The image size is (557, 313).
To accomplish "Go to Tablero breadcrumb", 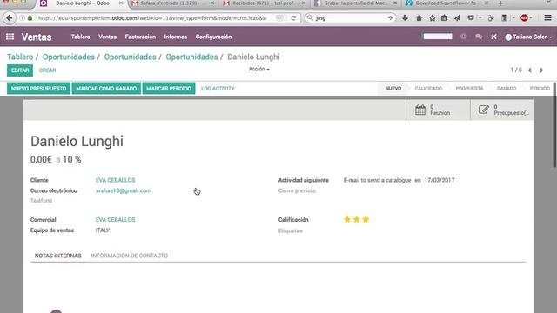I will (20, 57).
